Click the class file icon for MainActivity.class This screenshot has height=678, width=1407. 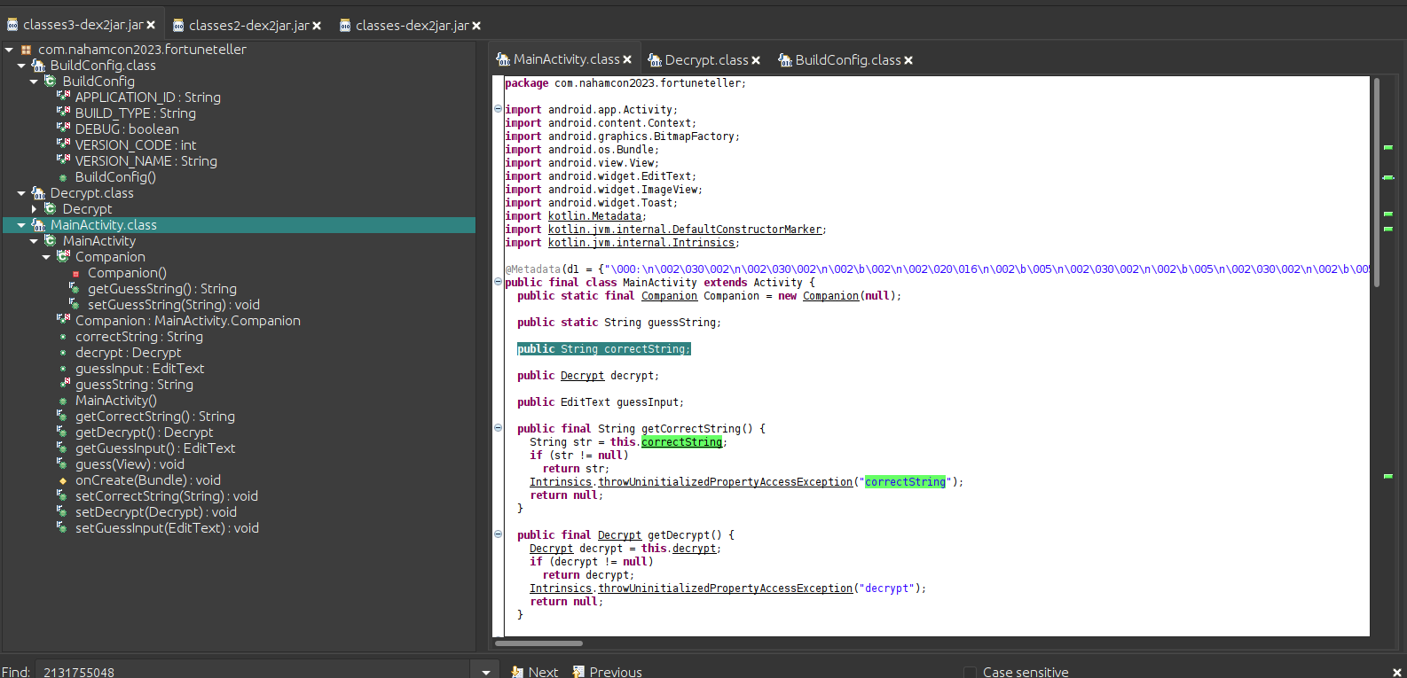[38, 225]
